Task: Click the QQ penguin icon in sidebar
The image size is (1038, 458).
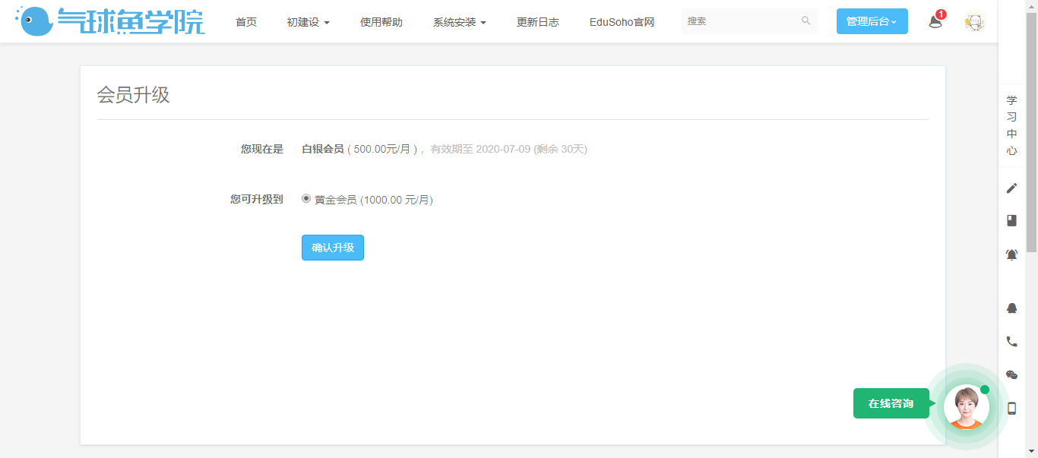Action: 1011,308
